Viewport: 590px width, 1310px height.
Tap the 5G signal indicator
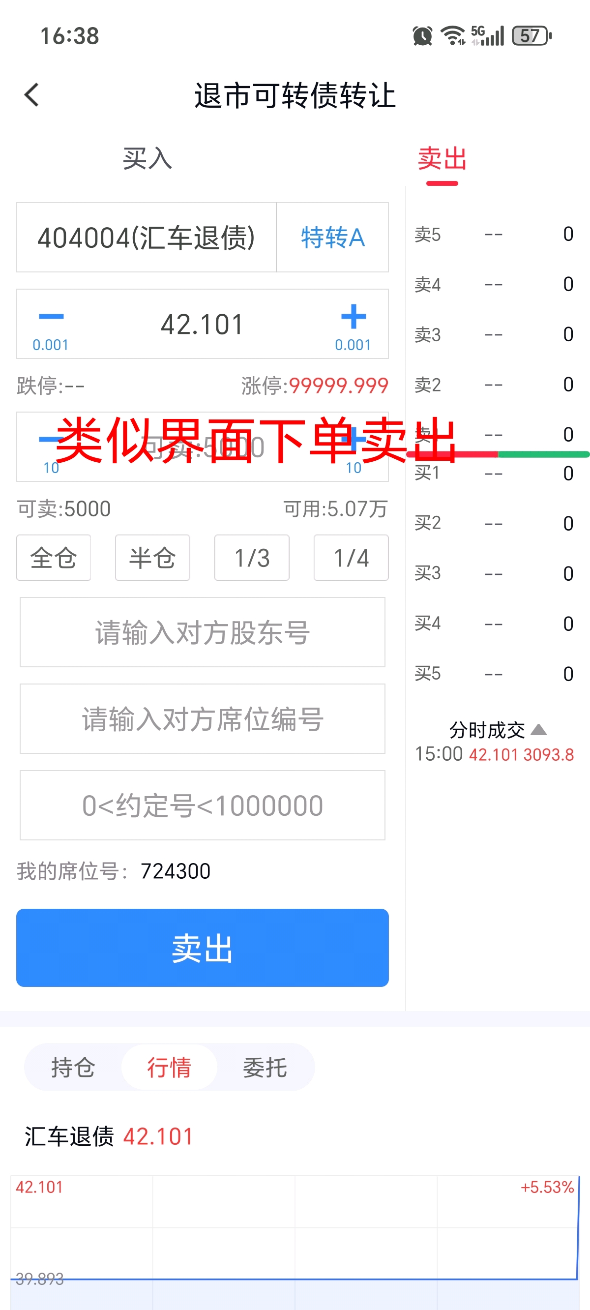coord(487,35)
